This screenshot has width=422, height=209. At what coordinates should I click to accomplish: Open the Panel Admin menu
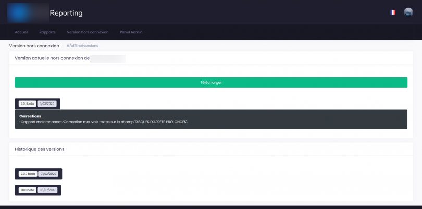(x=131, y=32)
